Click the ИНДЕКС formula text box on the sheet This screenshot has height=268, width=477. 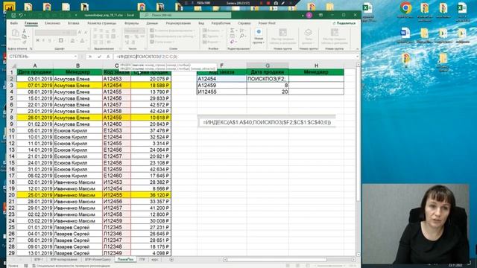[267, 122]
